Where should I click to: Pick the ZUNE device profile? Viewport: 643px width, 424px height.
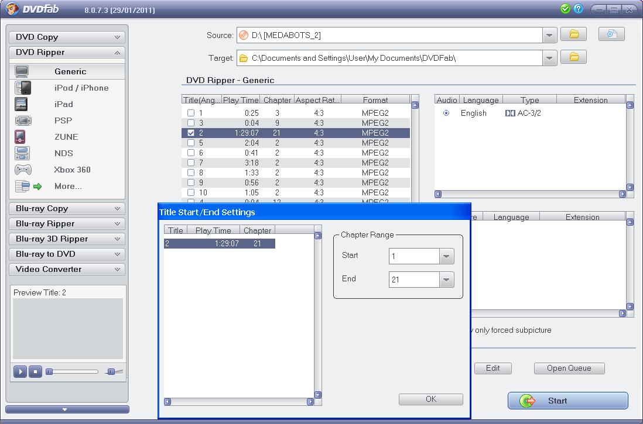(x=67, y=137)
